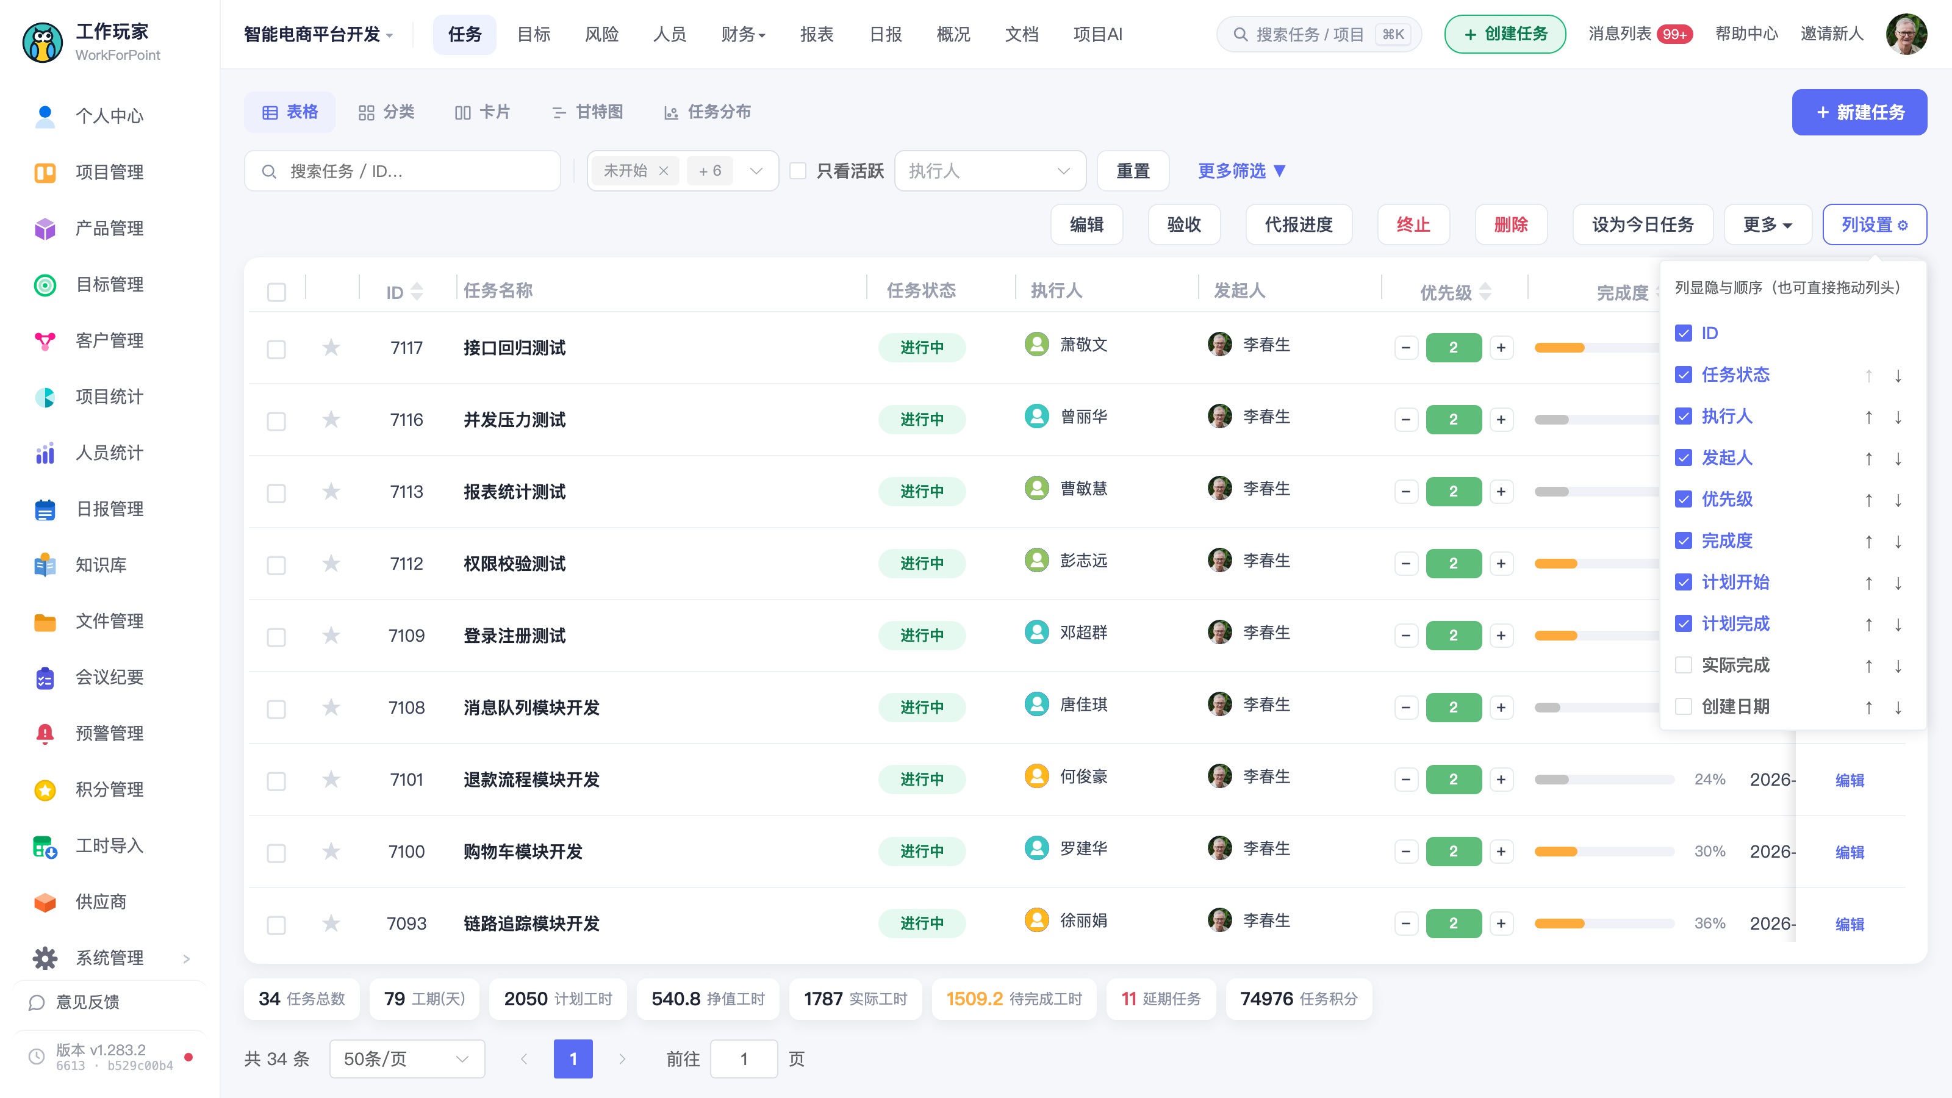Image resolution: width=1952 pixels, height=1098 pixels.
Task: Click progress bar of task 7093
Action: (x=1604, y=923)
